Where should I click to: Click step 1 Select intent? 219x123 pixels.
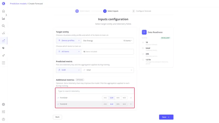pos(83,11)
